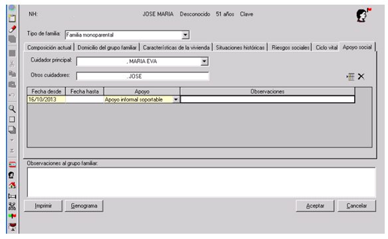Image resolution: width=388 pixels, height=239 pixels.
Task: Click the Observaciones column header
Action: 268,92
